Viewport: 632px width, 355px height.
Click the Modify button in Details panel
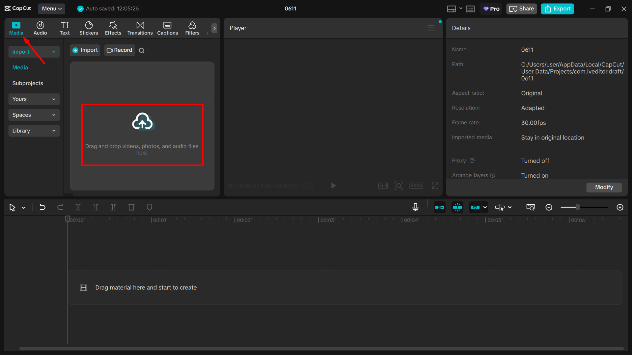coord(604,187)
